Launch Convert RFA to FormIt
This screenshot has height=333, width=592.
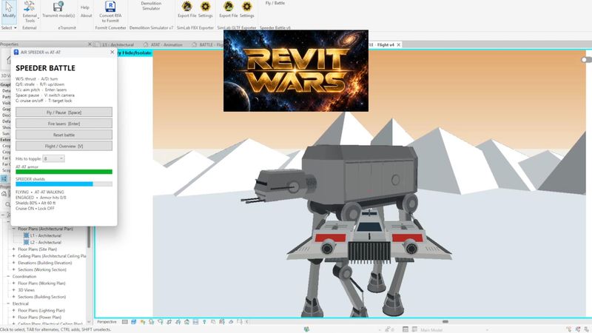(x=110, y=11)
